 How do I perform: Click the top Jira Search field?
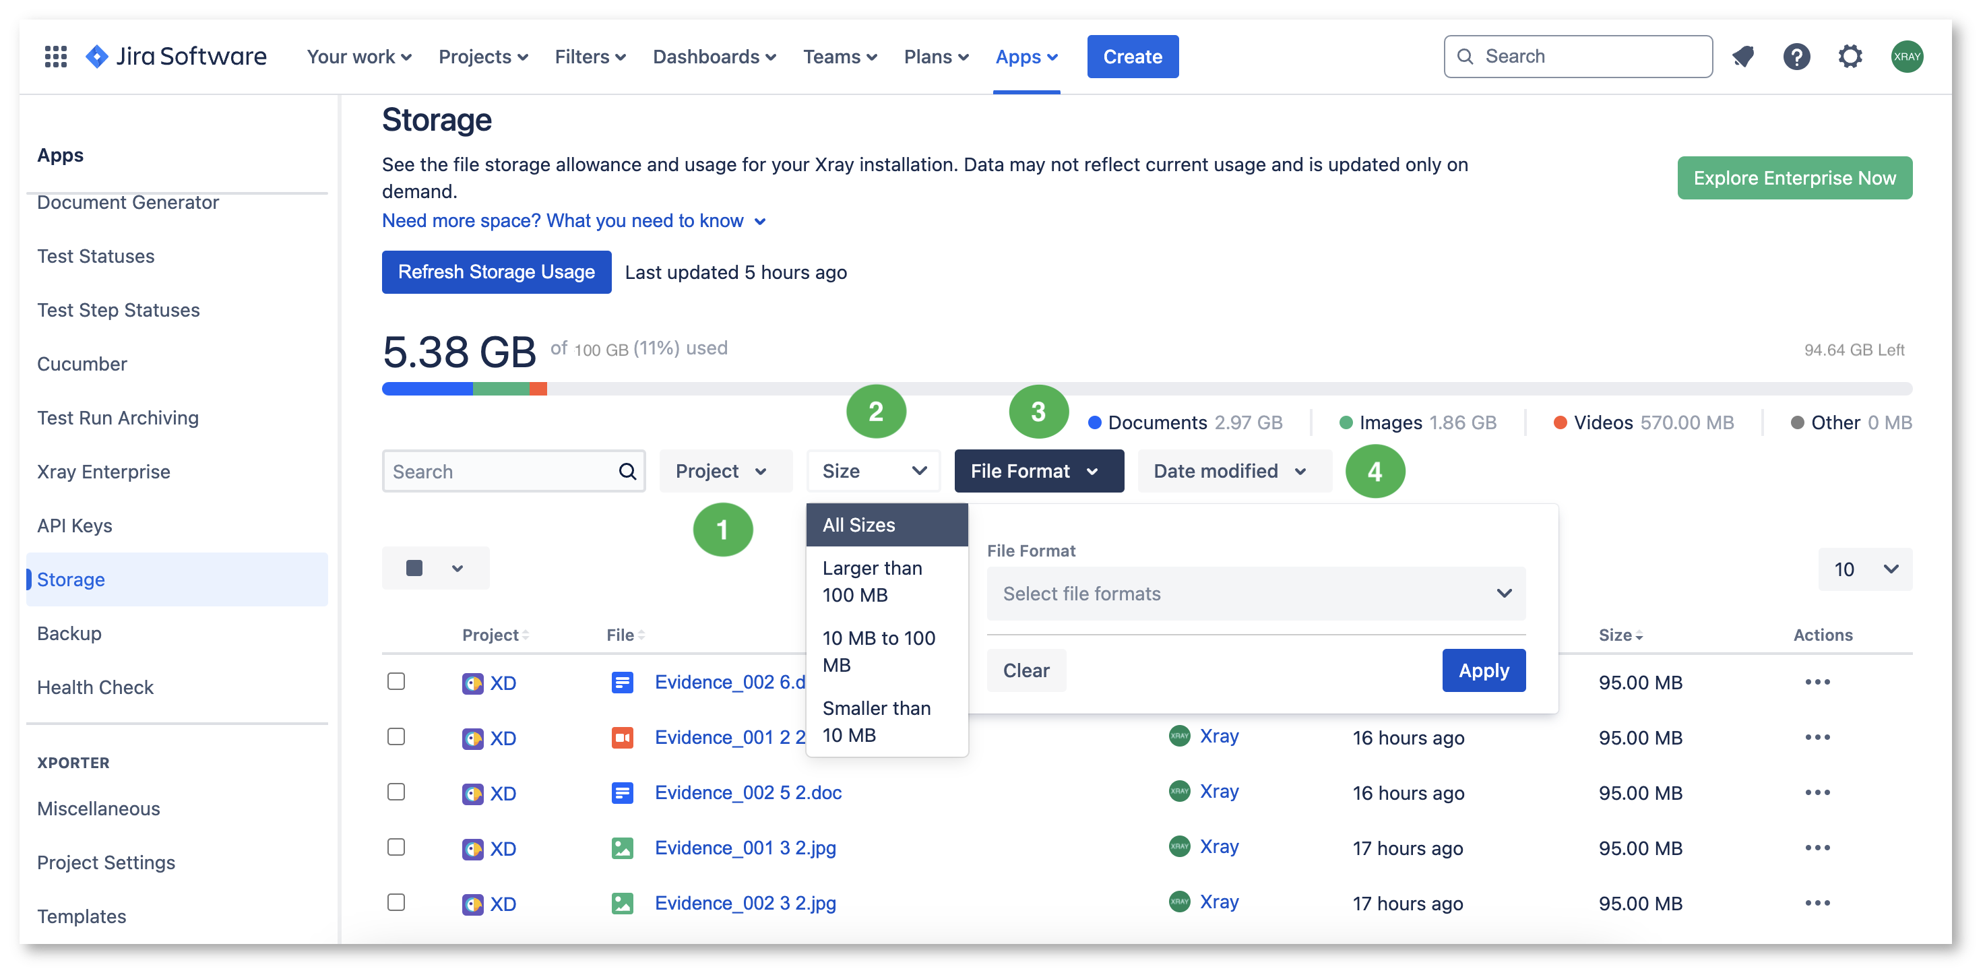click(1578, 56)
